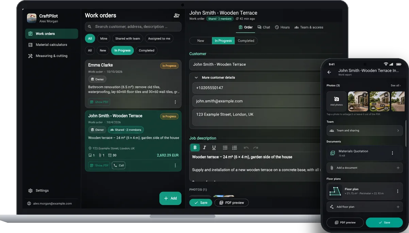
Task: Tap See all photos on phone
Action: (395, 85)
